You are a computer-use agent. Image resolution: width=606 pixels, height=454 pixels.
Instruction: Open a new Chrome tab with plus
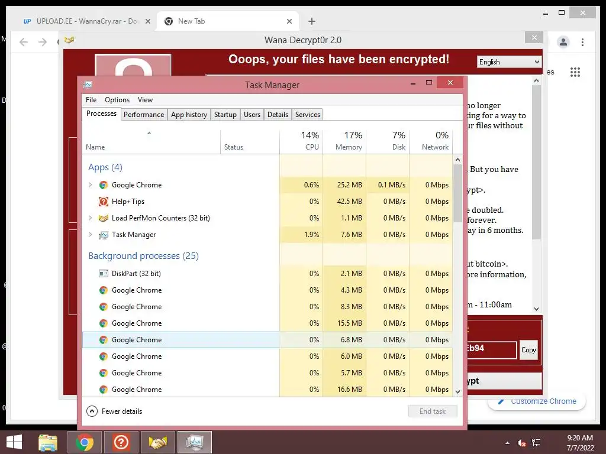tap(312, 21)
